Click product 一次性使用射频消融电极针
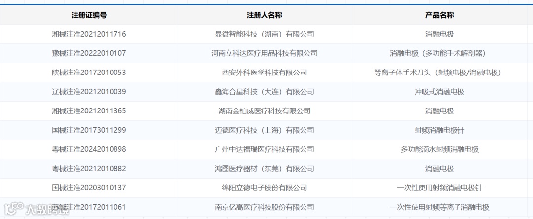Screen dimensions: 533x219 [440, 188]
